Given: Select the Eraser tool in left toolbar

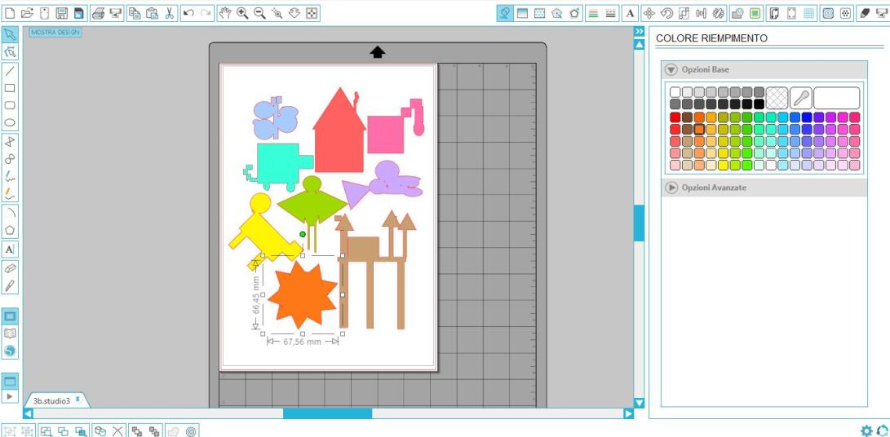Looking at the screenshot, I should (x=10, y=267).
